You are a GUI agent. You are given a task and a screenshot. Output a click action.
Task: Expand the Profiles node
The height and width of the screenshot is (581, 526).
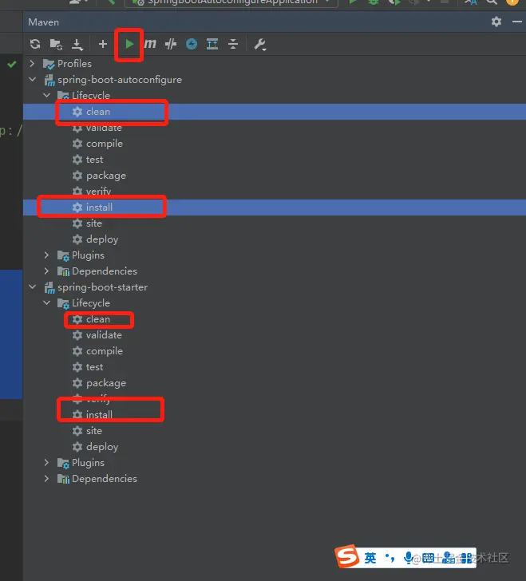(32, 63)
